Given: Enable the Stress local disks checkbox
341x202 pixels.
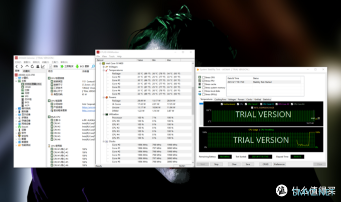Looking at the screenshot, I should [204, 91].
